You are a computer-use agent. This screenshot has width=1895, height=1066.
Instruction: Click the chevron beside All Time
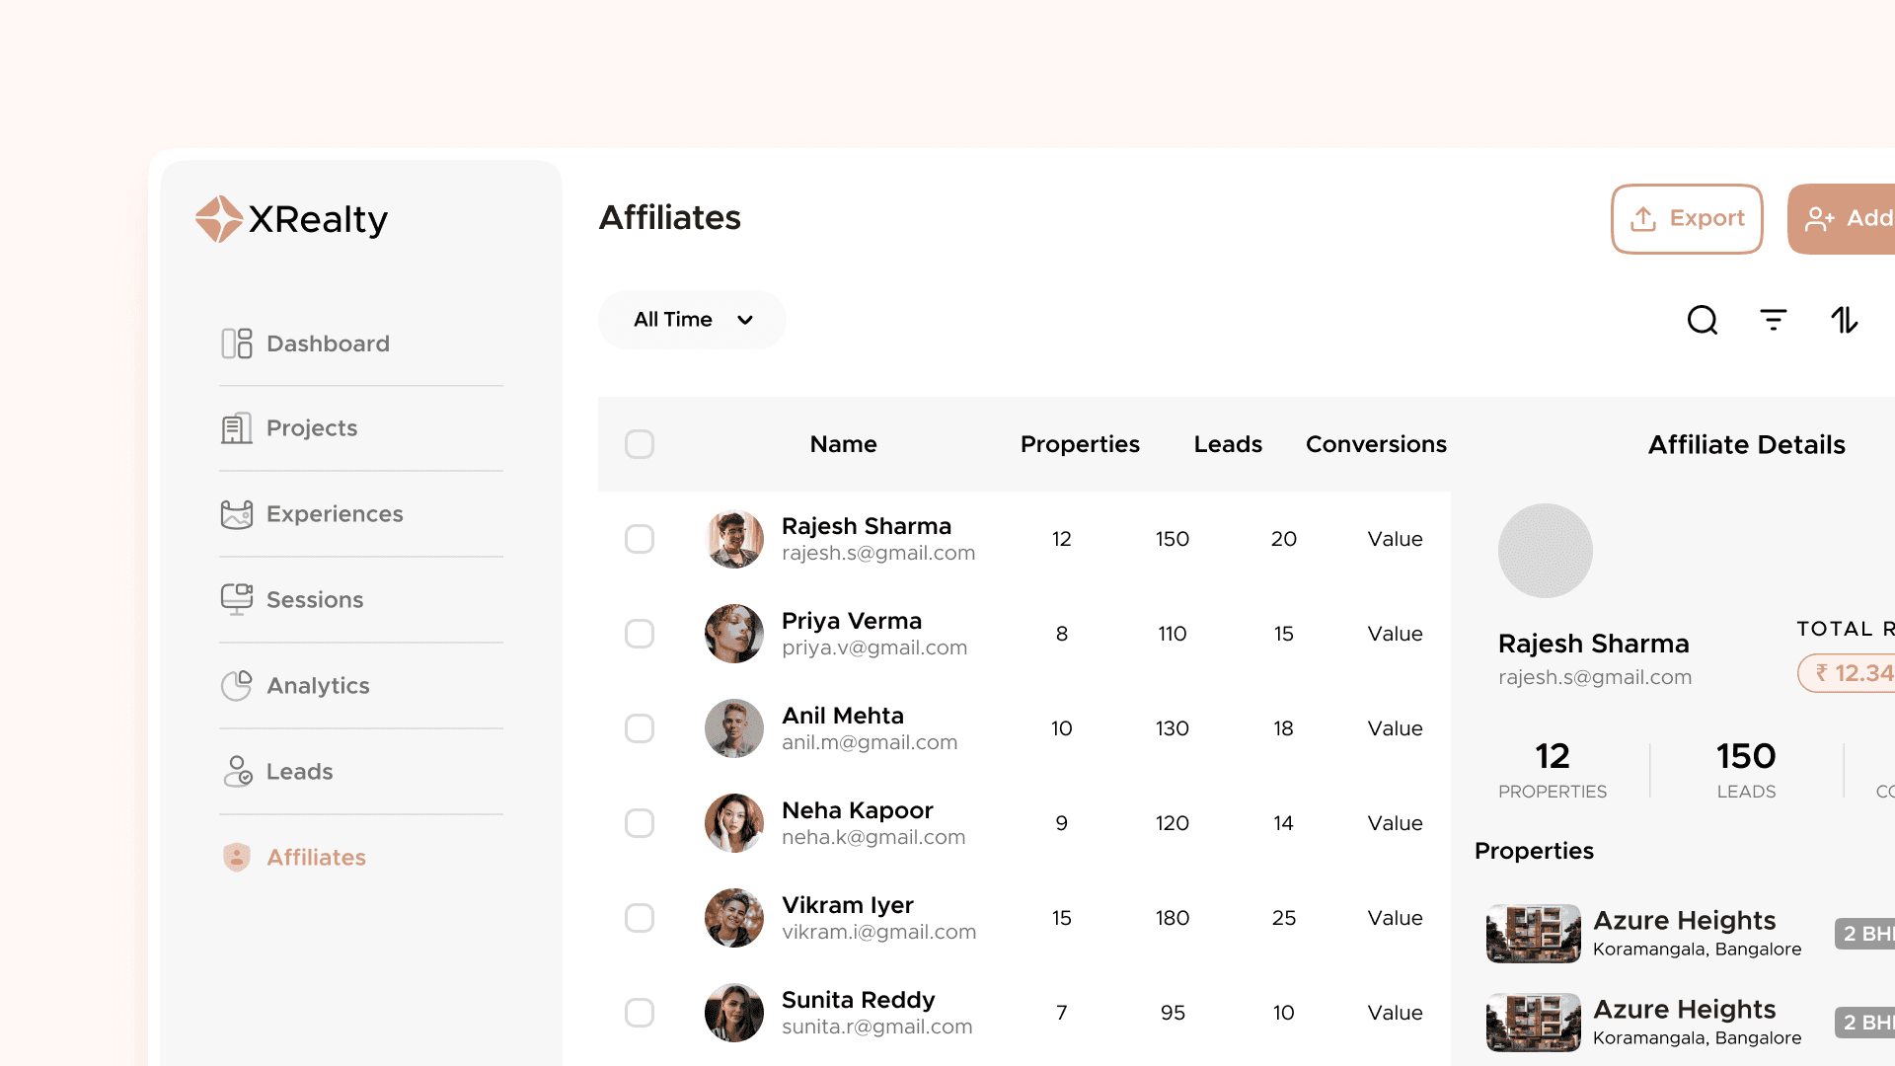(745, 320)
